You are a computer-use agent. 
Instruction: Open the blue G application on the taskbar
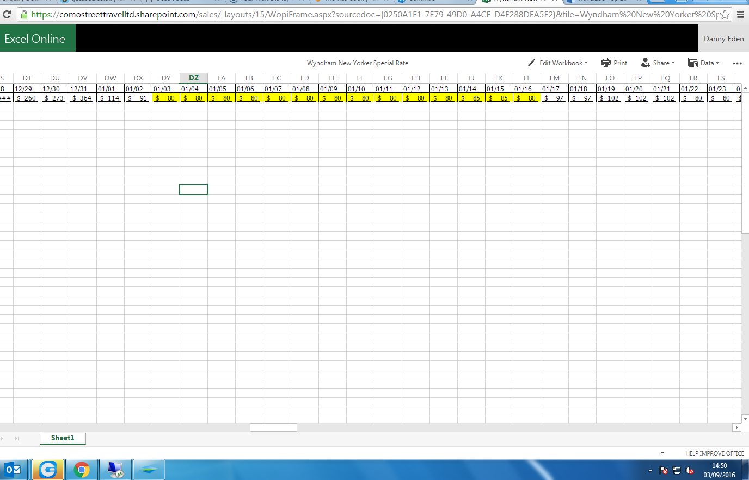(x=48, y=470)
